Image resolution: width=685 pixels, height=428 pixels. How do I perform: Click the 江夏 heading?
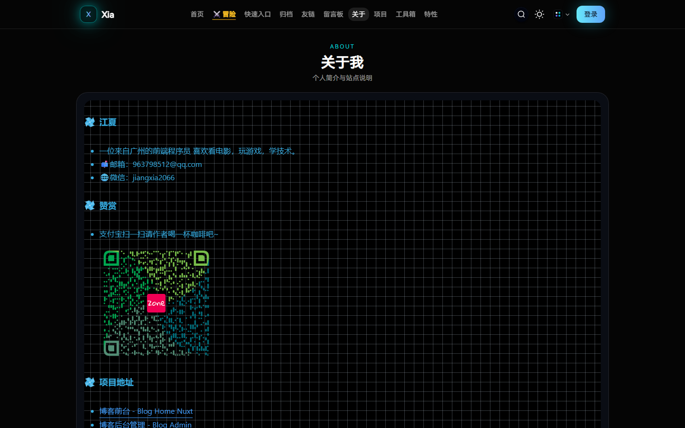point(108,122)
